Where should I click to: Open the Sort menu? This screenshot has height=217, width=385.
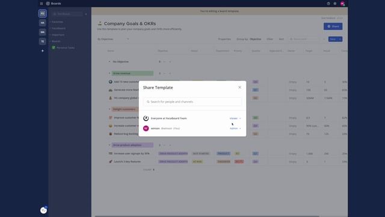(282, 39)
